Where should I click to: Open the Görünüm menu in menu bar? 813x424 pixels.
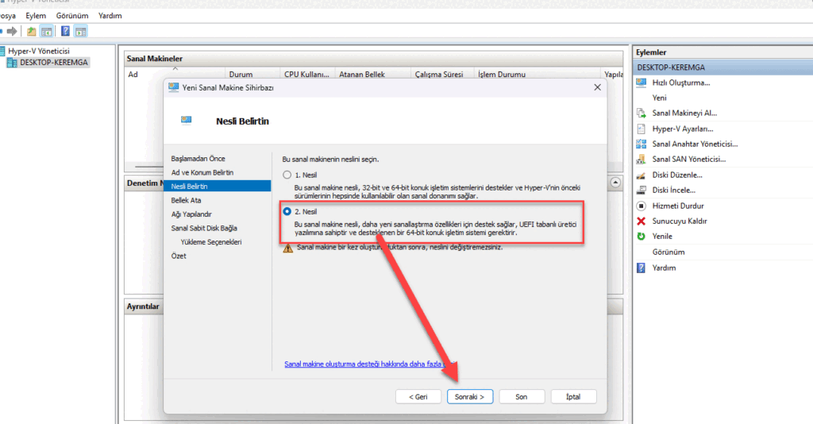[72, 16]
